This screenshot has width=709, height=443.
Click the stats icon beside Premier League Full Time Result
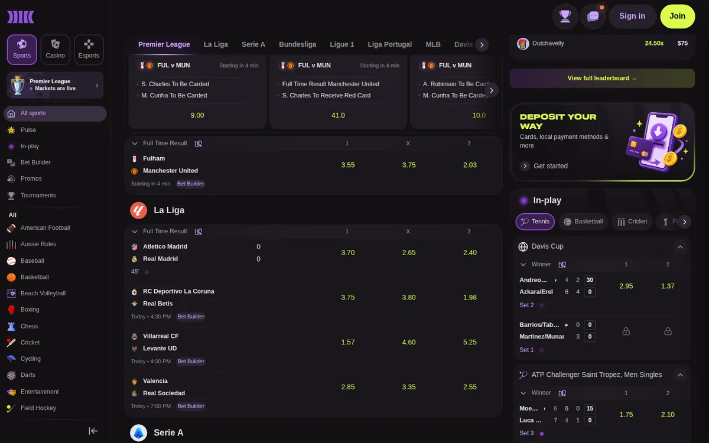[199, 144]
